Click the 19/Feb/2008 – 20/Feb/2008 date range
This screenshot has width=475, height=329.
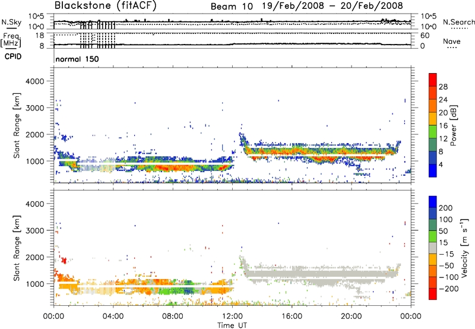pos(332,6)
